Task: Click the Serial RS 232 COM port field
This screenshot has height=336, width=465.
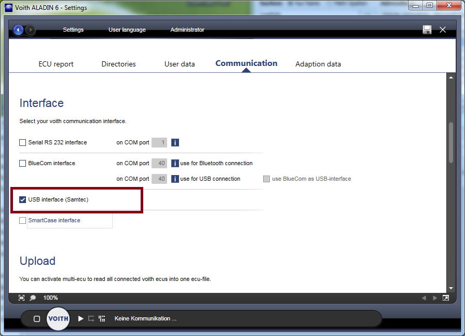Action: click(x=159, y=142)
